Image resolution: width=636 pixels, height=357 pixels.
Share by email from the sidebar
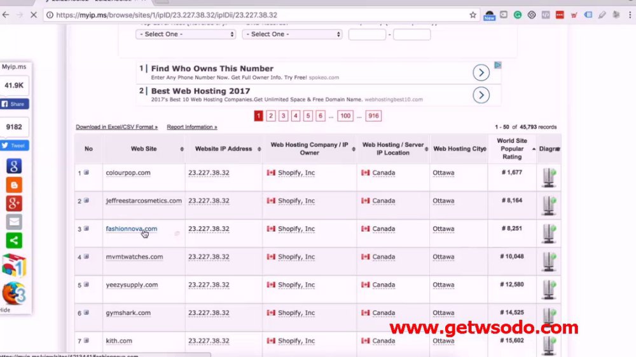pyautogui.click(x=14, y=222)
